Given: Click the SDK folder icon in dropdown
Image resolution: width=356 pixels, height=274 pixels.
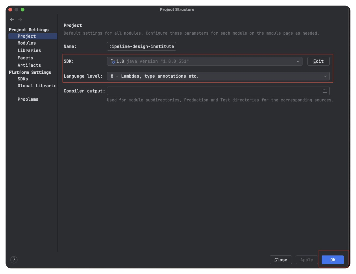Looking at the screenshot, I should coord(113,61).
